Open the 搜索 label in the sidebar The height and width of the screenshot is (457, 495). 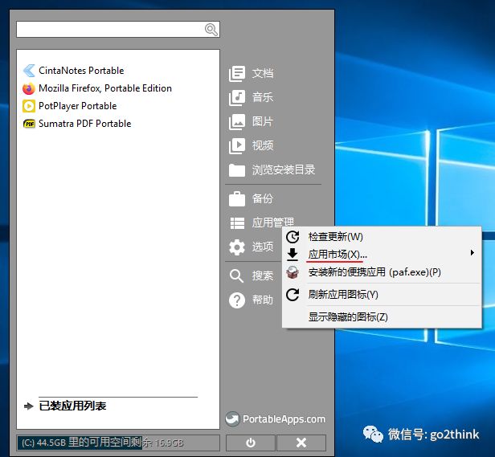(263, 275)
